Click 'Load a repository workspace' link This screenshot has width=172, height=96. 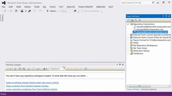[x=32, y=89]
